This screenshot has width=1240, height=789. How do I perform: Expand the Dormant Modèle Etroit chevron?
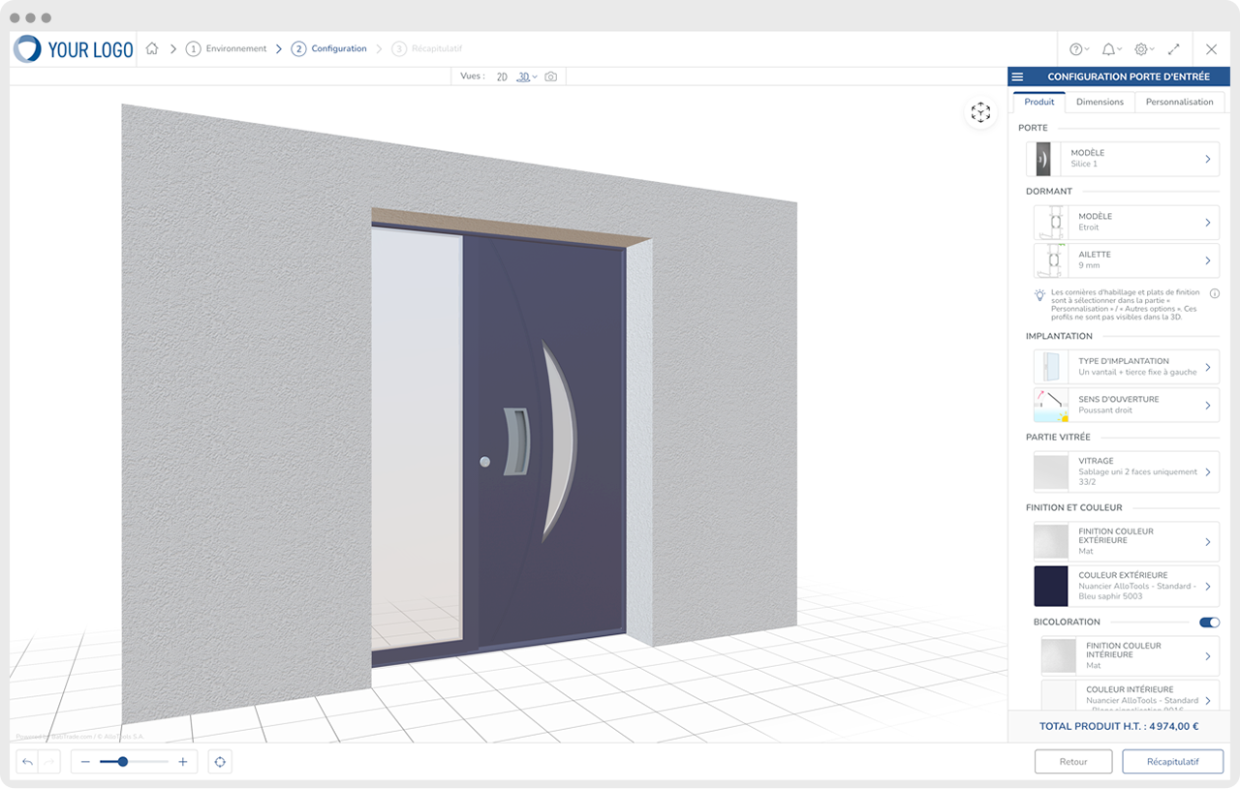coord(1208,223)
